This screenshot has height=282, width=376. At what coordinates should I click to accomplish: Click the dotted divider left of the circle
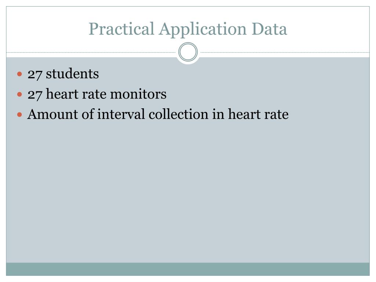(91, 52)
